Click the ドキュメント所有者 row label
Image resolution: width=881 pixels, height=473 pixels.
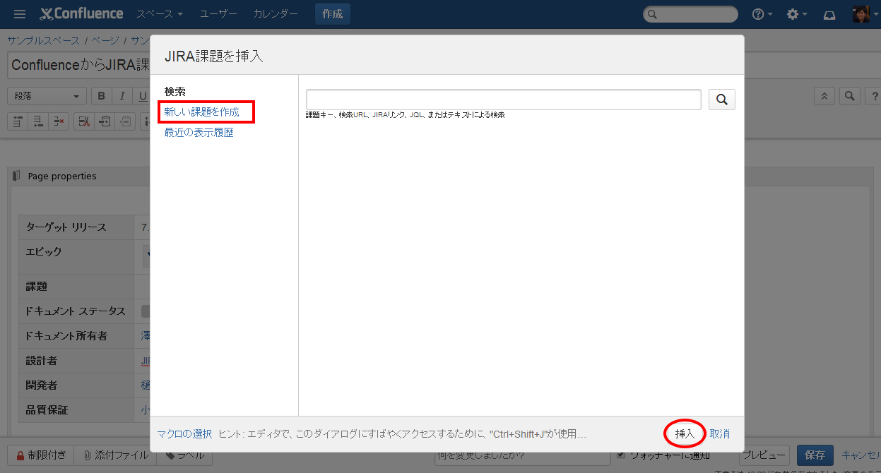(x=66, y=336)
